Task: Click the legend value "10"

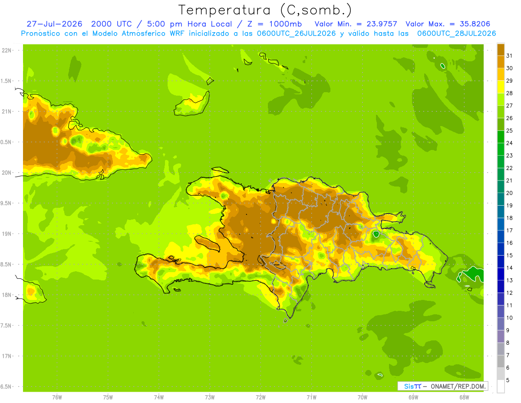Action: pyautogui.click(x=510, y=318)
